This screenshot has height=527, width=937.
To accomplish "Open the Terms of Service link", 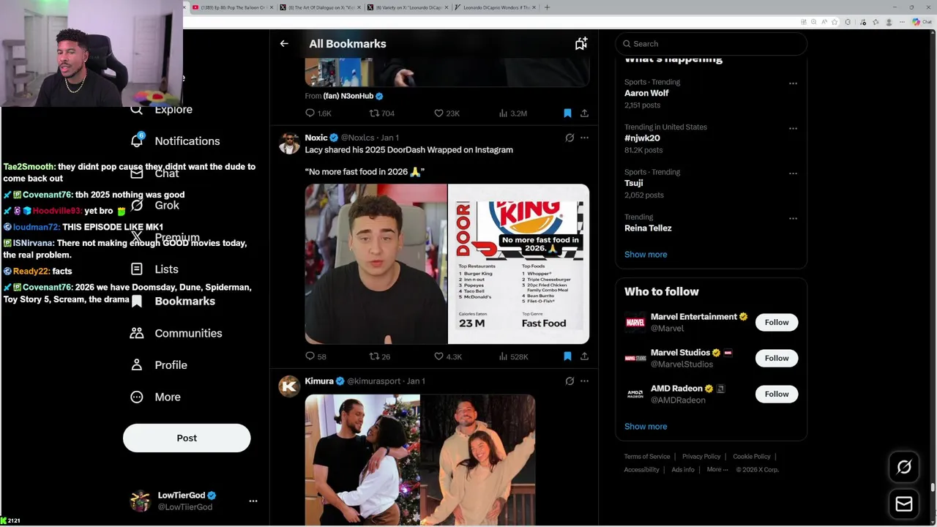I will pos(647,457).
